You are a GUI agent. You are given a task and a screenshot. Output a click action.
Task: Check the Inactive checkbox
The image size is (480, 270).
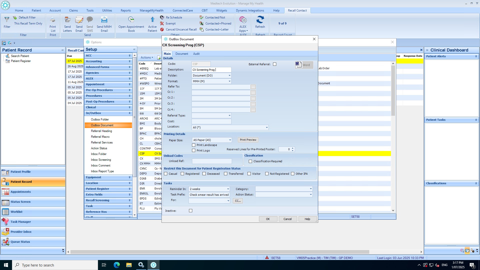pyautogui.click(x=191, y=211)
